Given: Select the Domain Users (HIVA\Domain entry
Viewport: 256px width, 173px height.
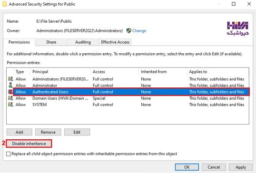Looking at the screenshot, I should (x=128, y=98).
